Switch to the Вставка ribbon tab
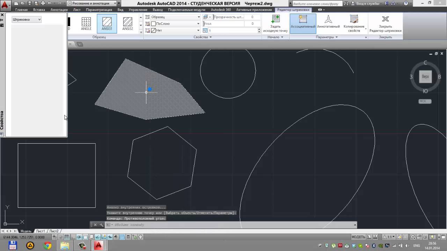The width and height of the screenshot is (447, 251). tap(39, 10)
